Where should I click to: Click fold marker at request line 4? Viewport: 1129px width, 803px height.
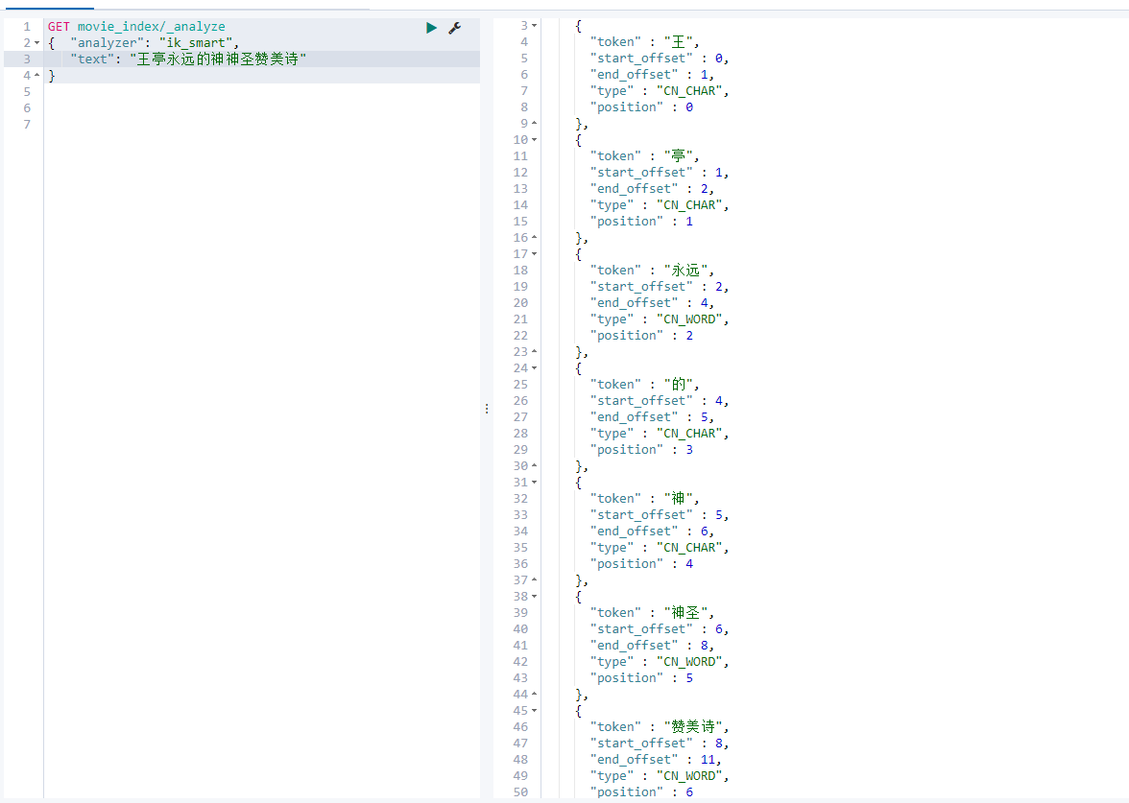coord(36,75)
